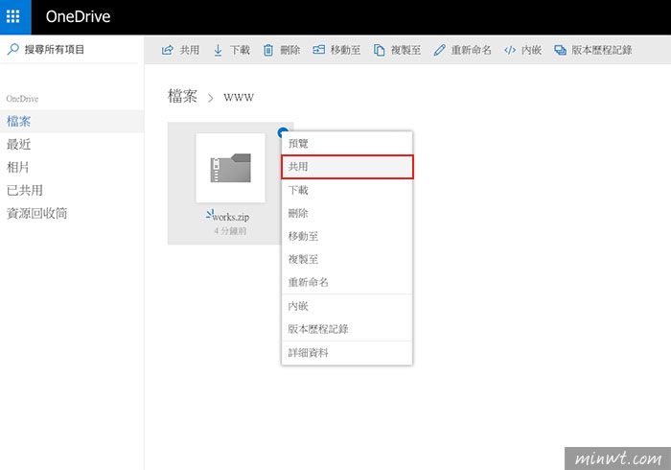Click the 刪除 toolbar label
The height and width of the screenshot is (470, 671).
(290, 50)
